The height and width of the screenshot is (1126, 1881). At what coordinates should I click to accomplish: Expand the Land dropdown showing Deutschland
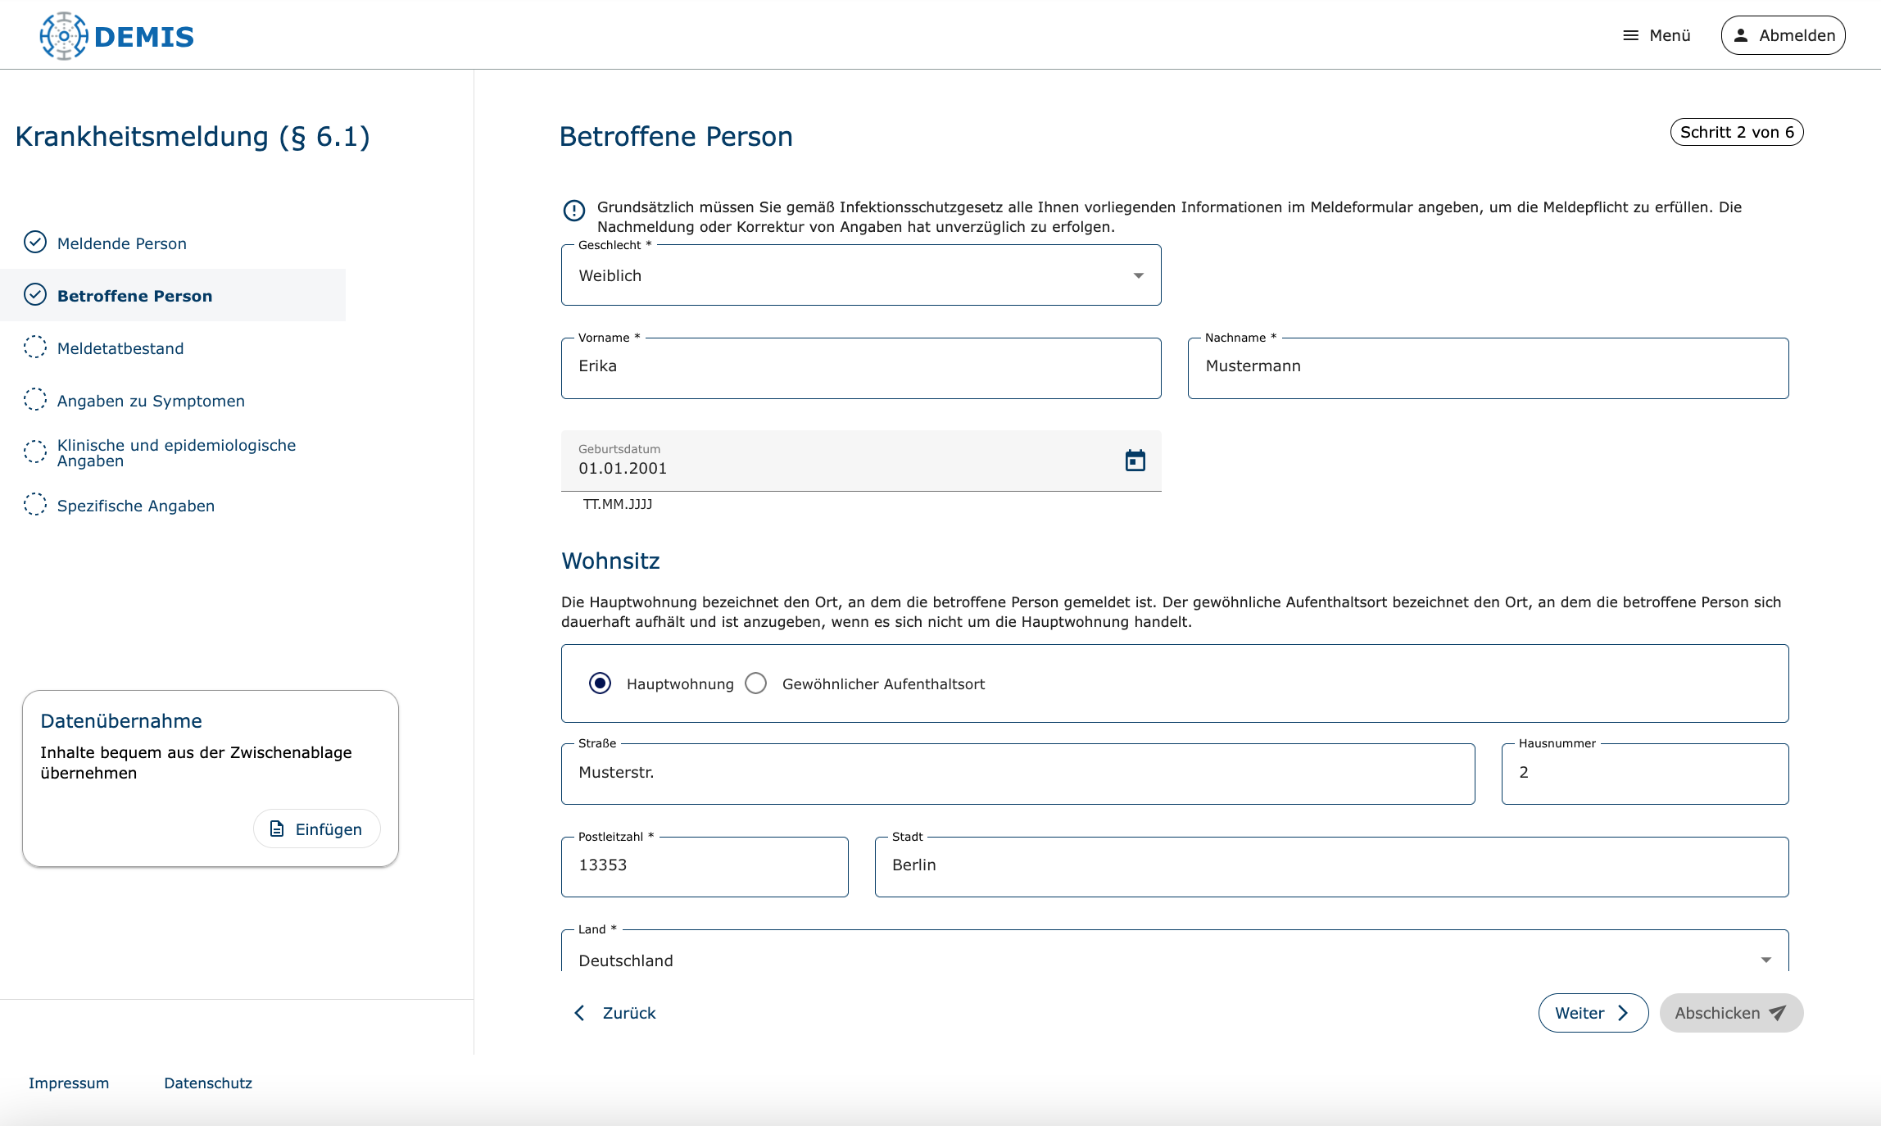pyautogui.click(x=1174, y=959)
